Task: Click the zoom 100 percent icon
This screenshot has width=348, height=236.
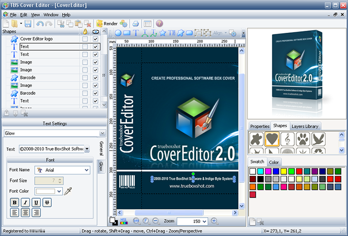Action: tap(136, 221)
